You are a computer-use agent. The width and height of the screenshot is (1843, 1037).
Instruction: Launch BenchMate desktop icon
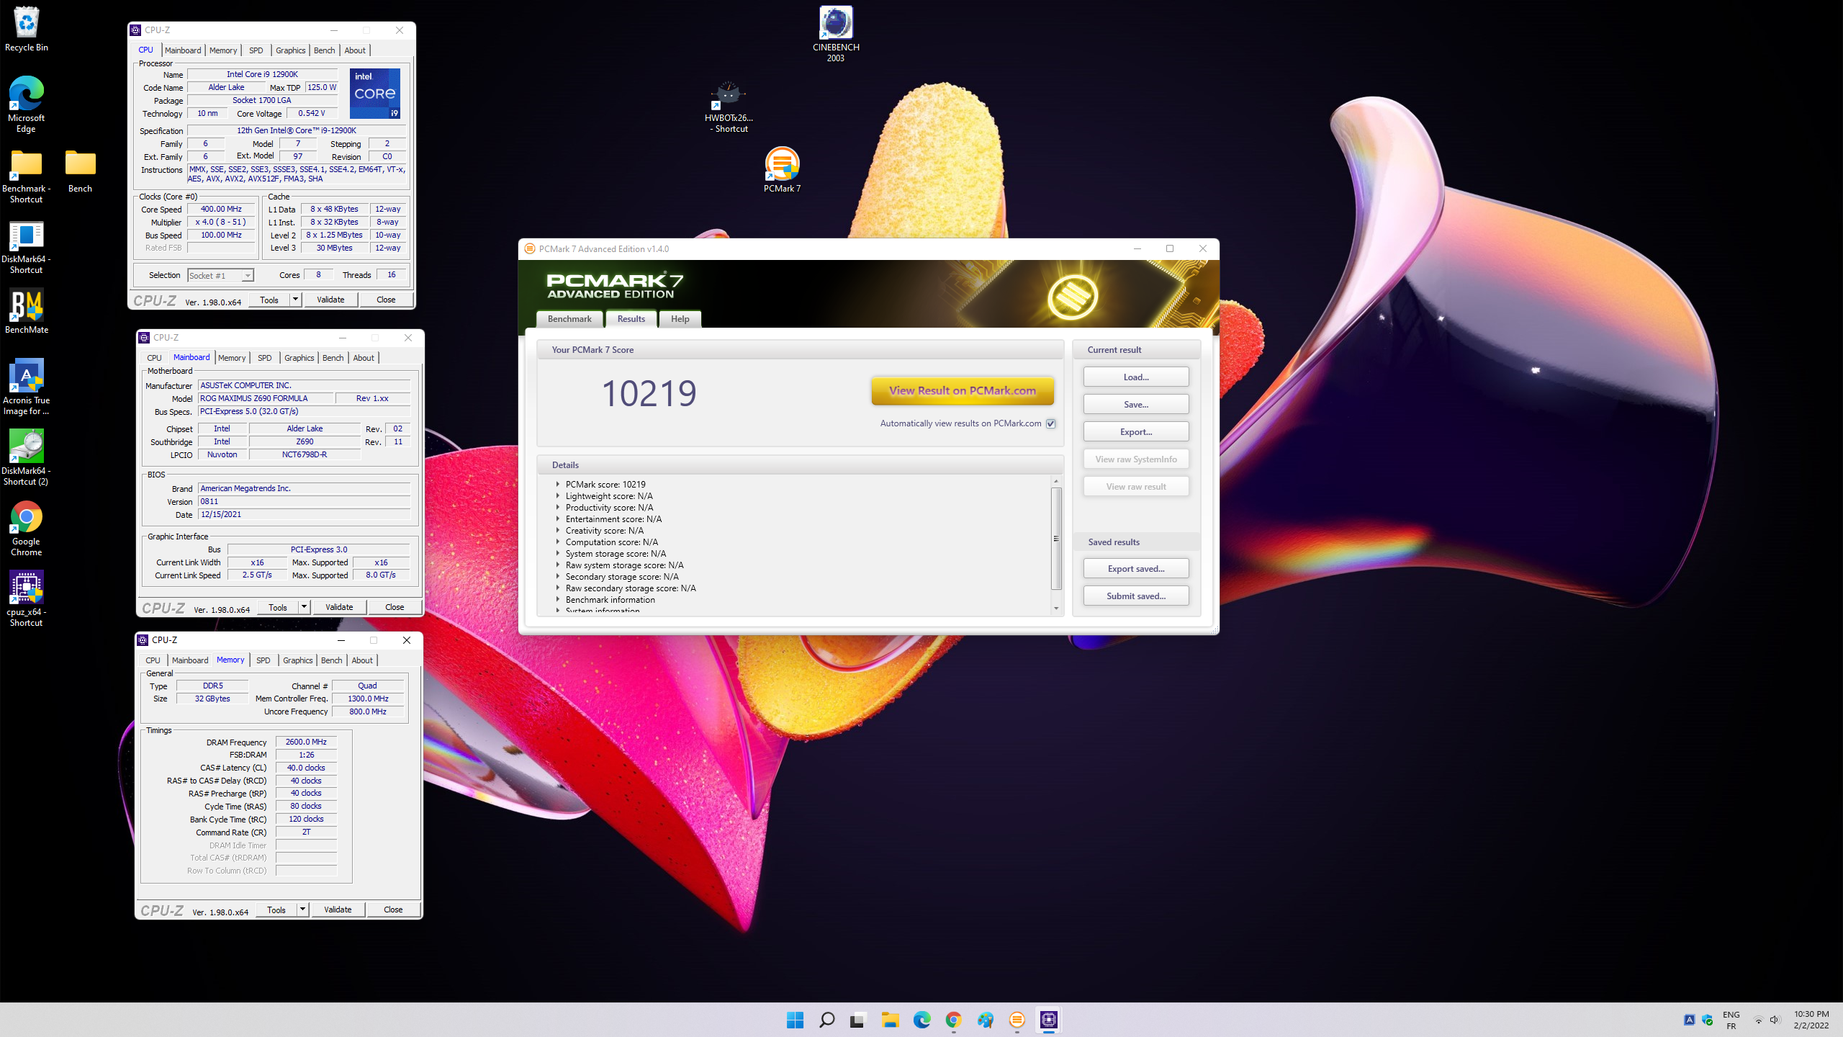[x=27, y=311]
